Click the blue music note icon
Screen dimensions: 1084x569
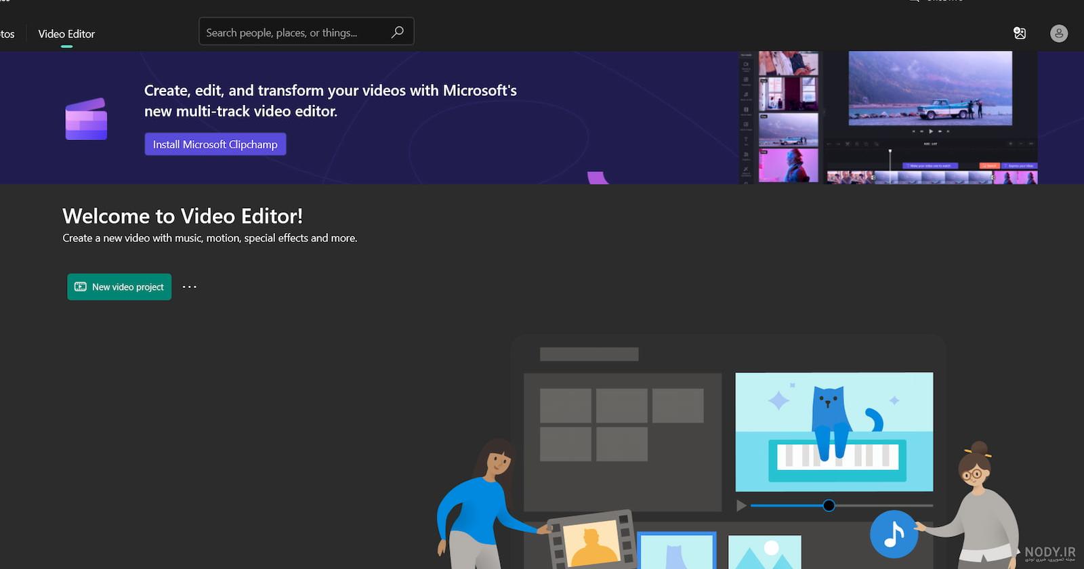click(894, 534)
